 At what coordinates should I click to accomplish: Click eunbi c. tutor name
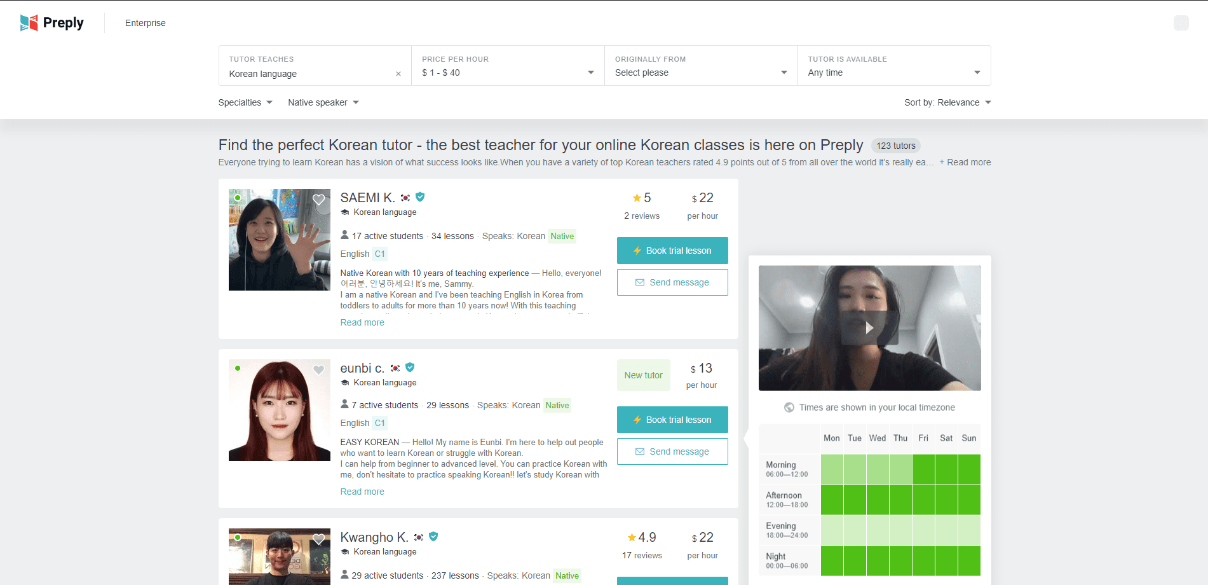pos(362,368)
